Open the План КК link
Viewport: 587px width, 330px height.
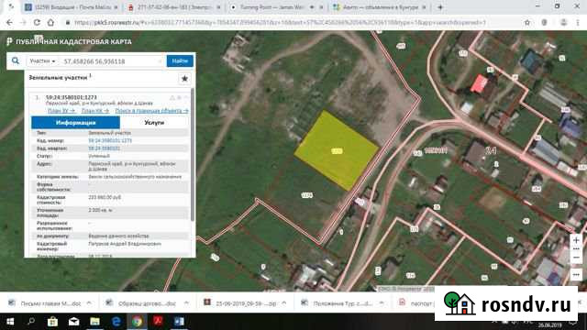coord(95,111)
